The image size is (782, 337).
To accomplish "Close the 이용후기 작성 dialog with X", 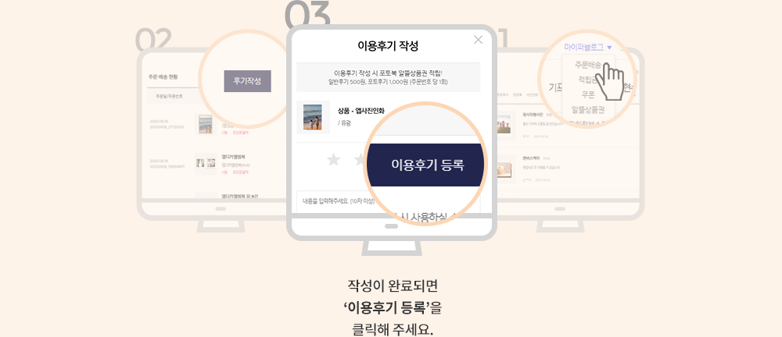I will [x=478, y=40].
